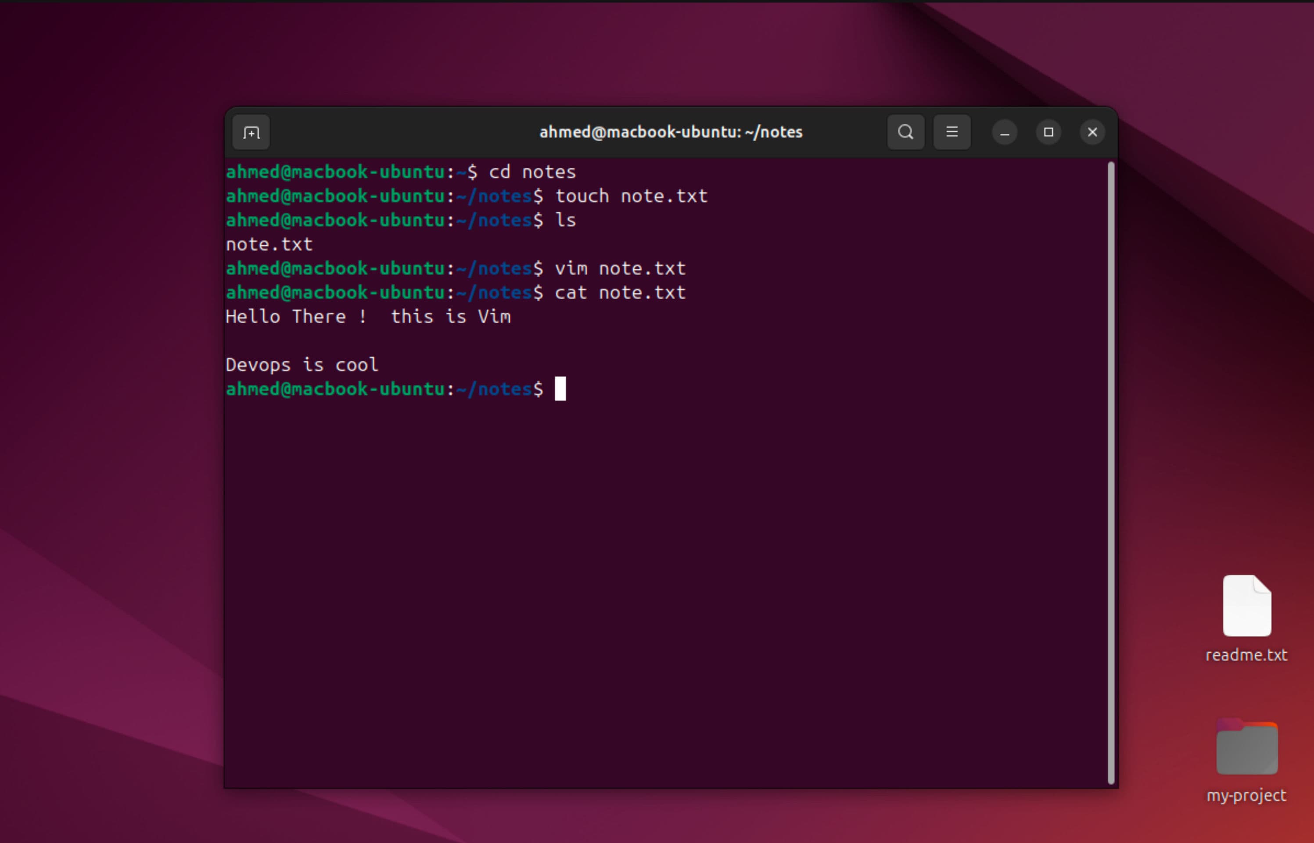Maximize the terminal window
Viewport: 1314px width, 843px height.
point(1048,132)
